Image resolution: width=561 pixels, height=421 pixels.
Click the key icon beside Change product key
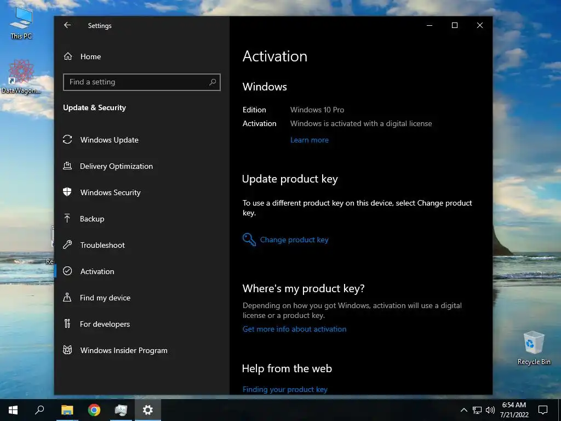(x=249, y=240)
